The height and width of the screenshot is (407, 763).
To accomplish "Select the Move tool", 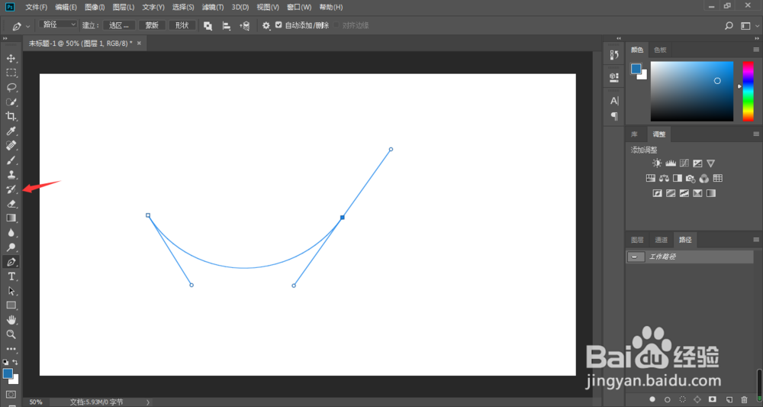I will point(11,59).
